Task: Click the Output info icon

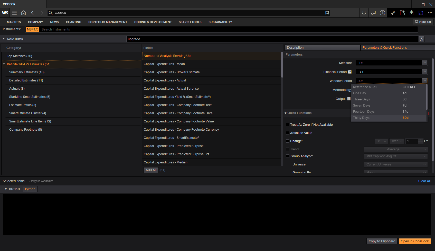Action: (349, 99)
